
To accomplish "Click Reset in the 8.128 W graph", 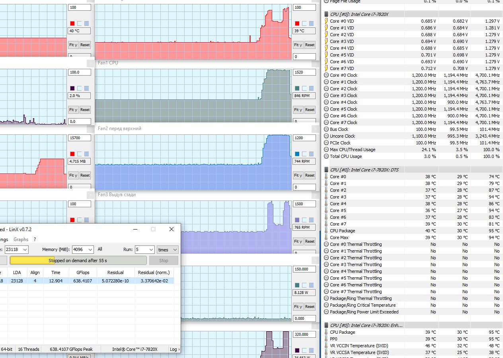I will tap(310, 307).
